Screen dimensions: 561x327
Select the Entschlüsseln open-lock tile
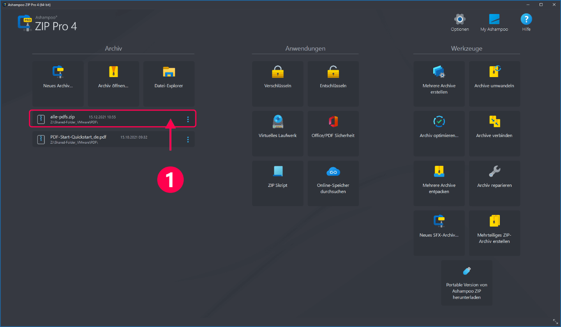tap(333, 84)
